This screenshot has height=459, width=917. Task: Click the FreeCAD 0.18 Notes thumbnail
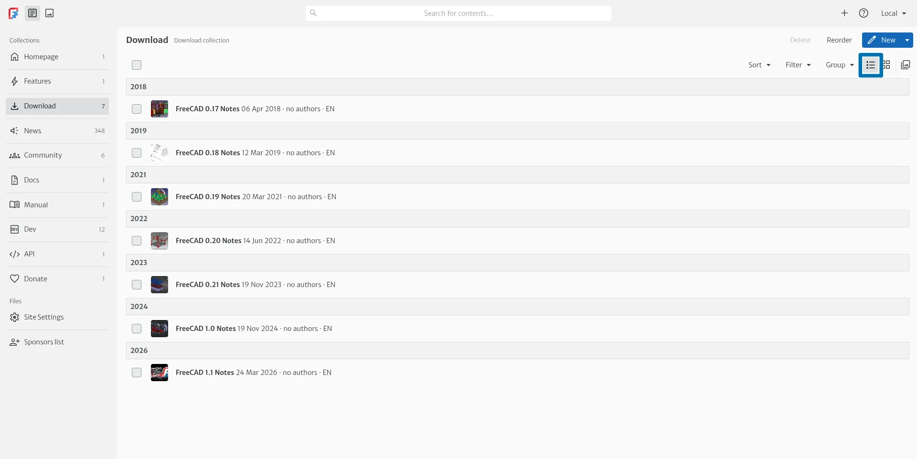pos(160,153)
